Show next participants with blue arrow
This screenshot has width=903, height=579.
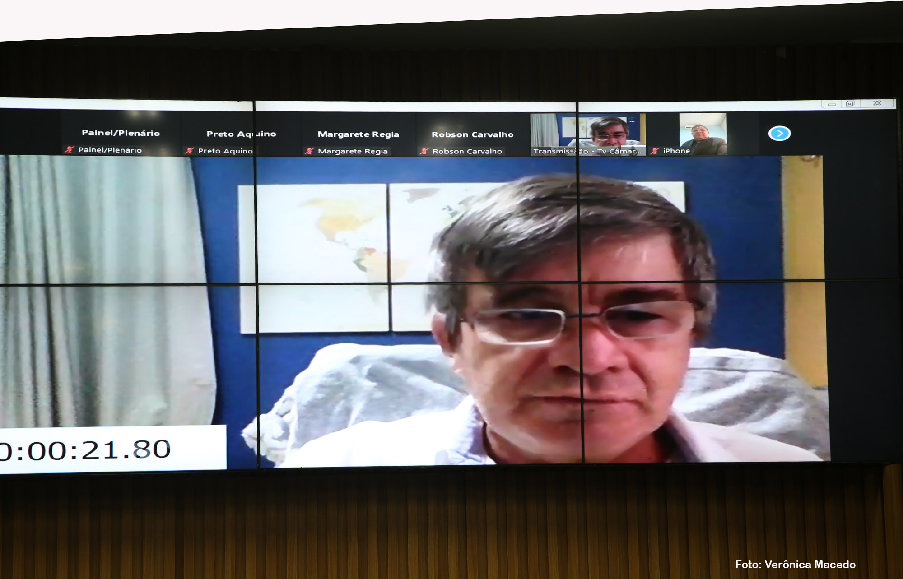tap(779, 134)
